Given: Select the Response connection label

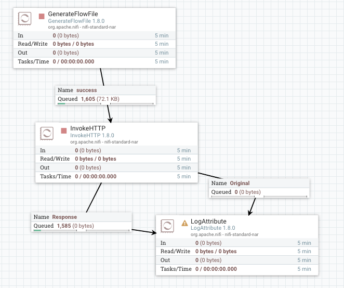Looking at the screenshot, I should point(65,217).
